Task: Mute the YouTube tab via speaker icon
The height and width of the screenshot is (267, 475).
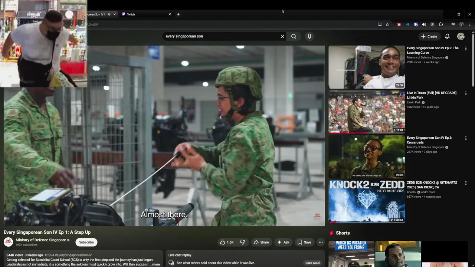Action: point(109,14)
